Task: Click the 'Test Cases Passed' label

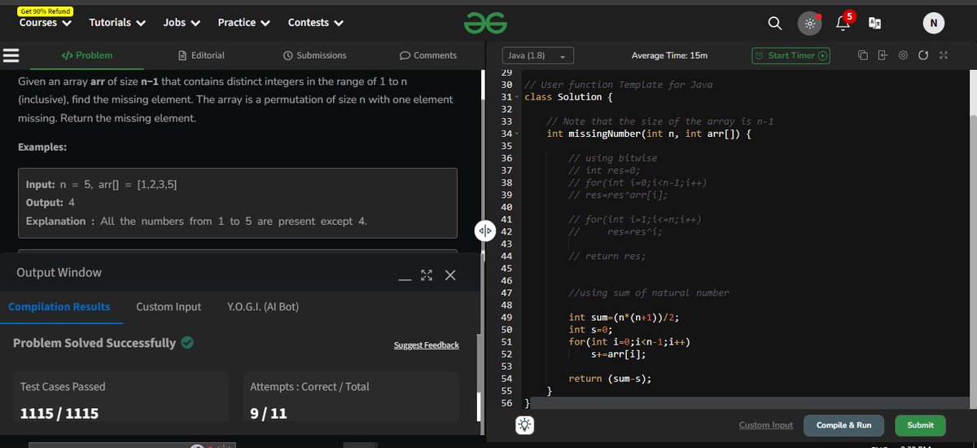Action: (x=63, y=387)
